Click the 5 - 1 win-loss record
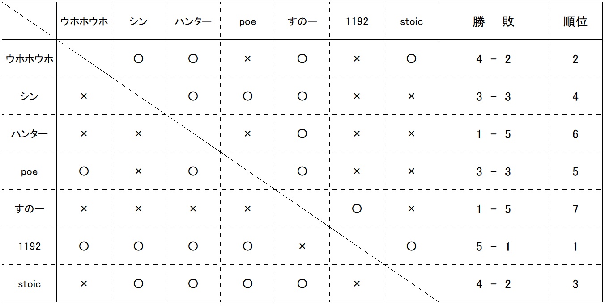Screen dimensions: 605x304 (493, 246)
